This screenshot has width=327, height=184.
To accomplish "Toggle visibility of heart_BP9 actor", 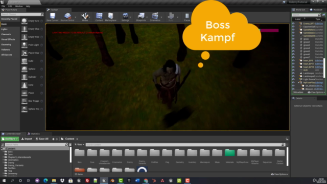I will point(293,60).
